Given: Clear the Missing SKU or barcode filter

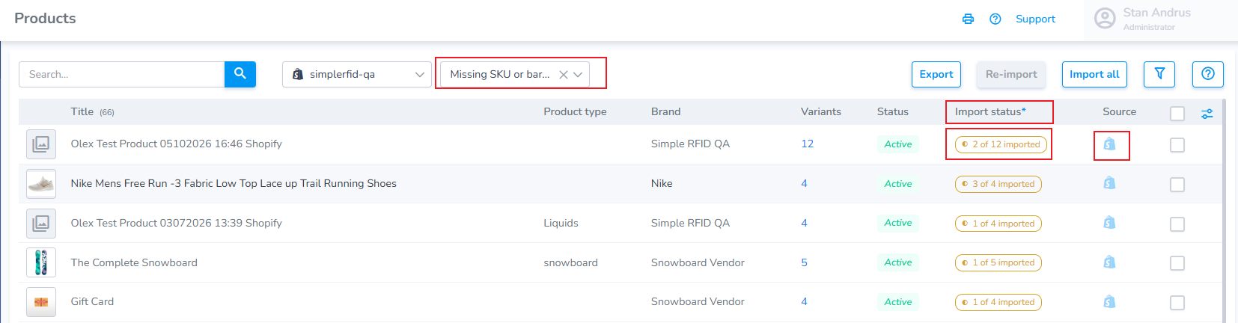Looking at the screenshot, I should click(x=564, y=75).
